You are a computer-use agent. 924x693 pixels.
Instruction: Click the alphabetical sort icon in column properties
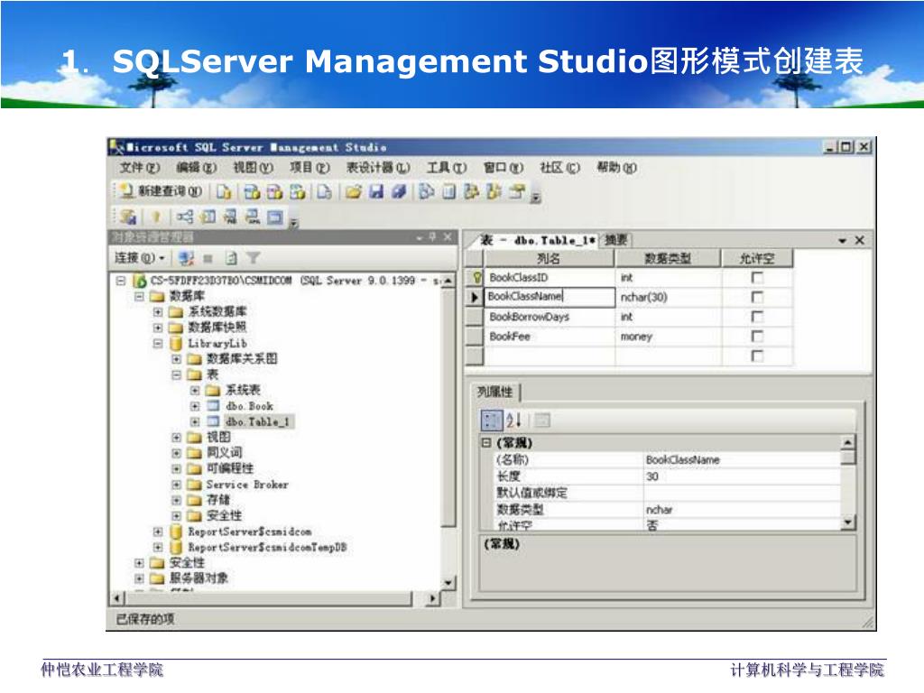(513, 420)
